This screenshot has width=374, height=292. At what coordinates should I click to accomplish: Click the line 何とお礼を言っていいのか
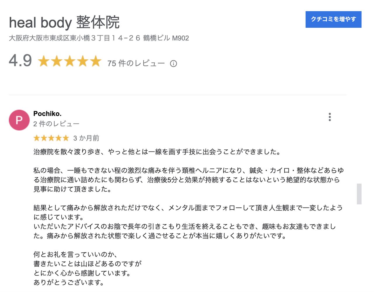(75, 254)
